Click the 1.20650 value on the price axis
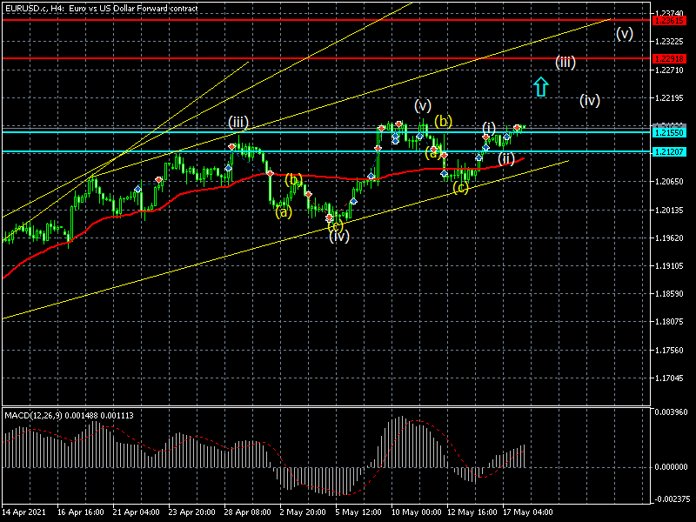 (669, 182)
